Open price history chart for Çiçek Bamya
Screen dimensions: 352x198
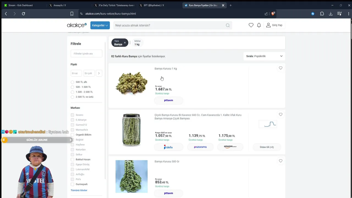click(x=268, y=124)
